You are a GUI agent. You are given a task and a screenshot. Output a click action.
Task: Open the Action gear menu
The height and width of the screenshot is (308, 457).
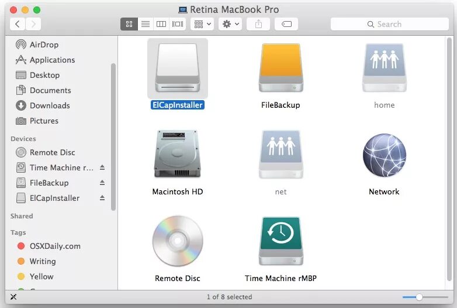tap(230, 24)
